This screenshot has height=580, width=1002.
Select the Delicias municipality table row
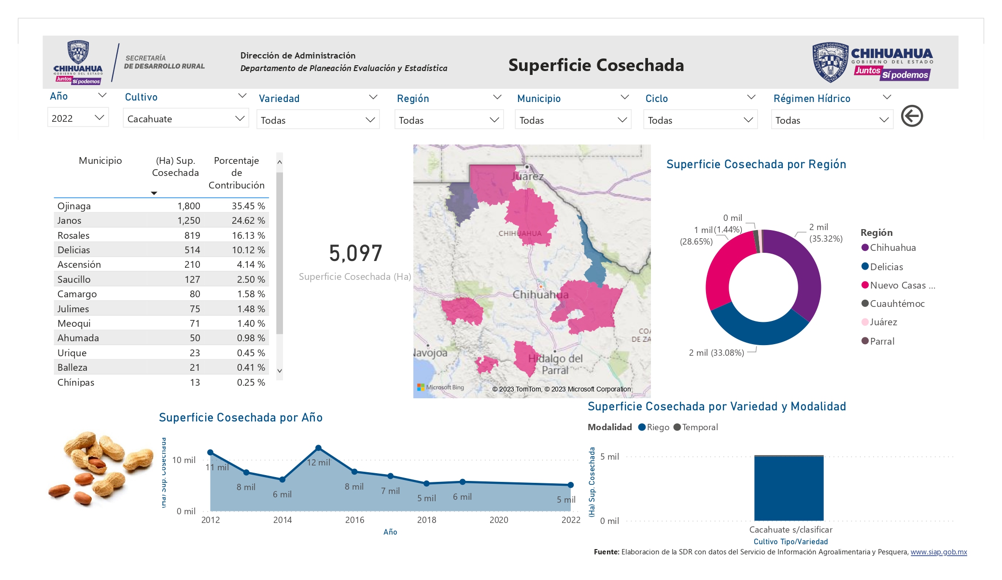pyautogui.click(x=161, y=250)
